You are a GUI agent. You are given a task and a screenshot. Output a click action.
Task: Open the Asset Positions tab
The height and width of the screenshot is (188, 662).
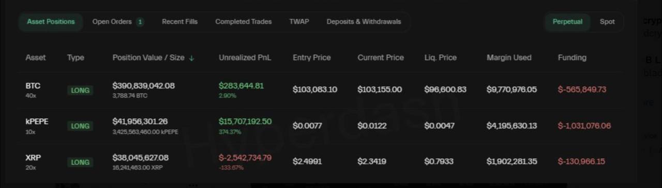click(x=51, y=22)
